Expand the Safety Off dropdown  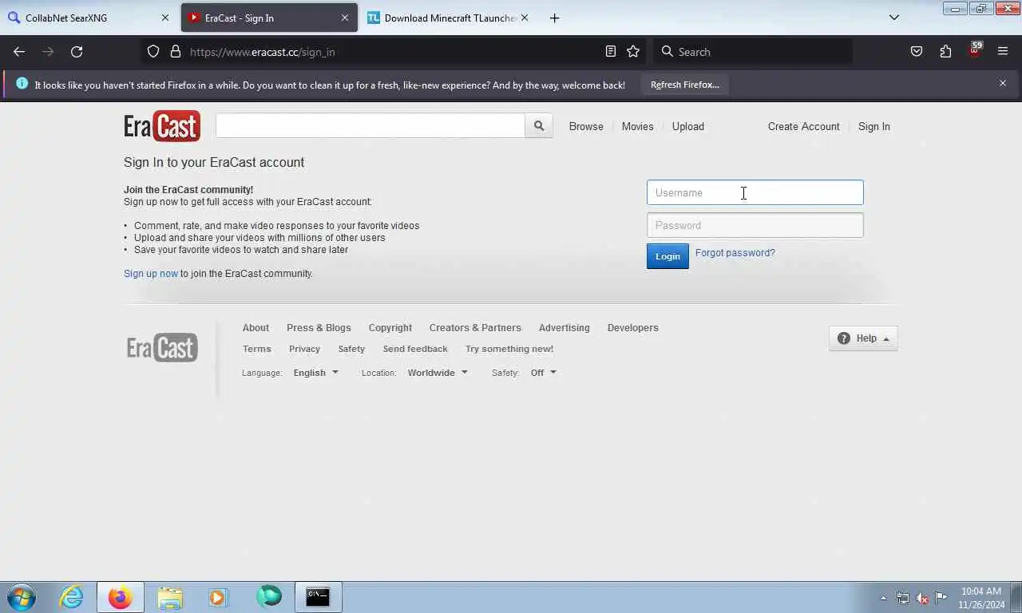click(543, 373)
